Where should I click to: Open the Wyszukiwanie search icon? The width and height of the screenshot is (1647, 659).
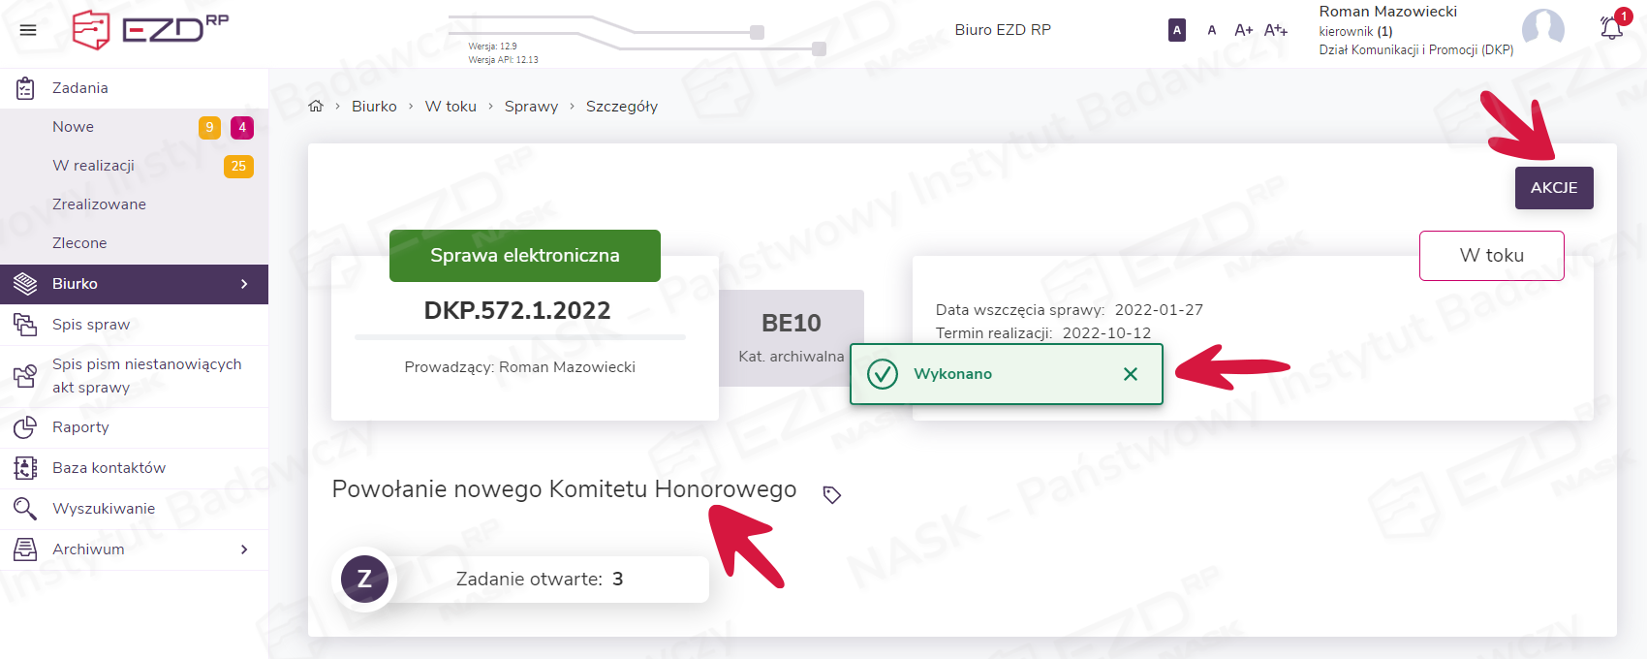coord(25,509)
